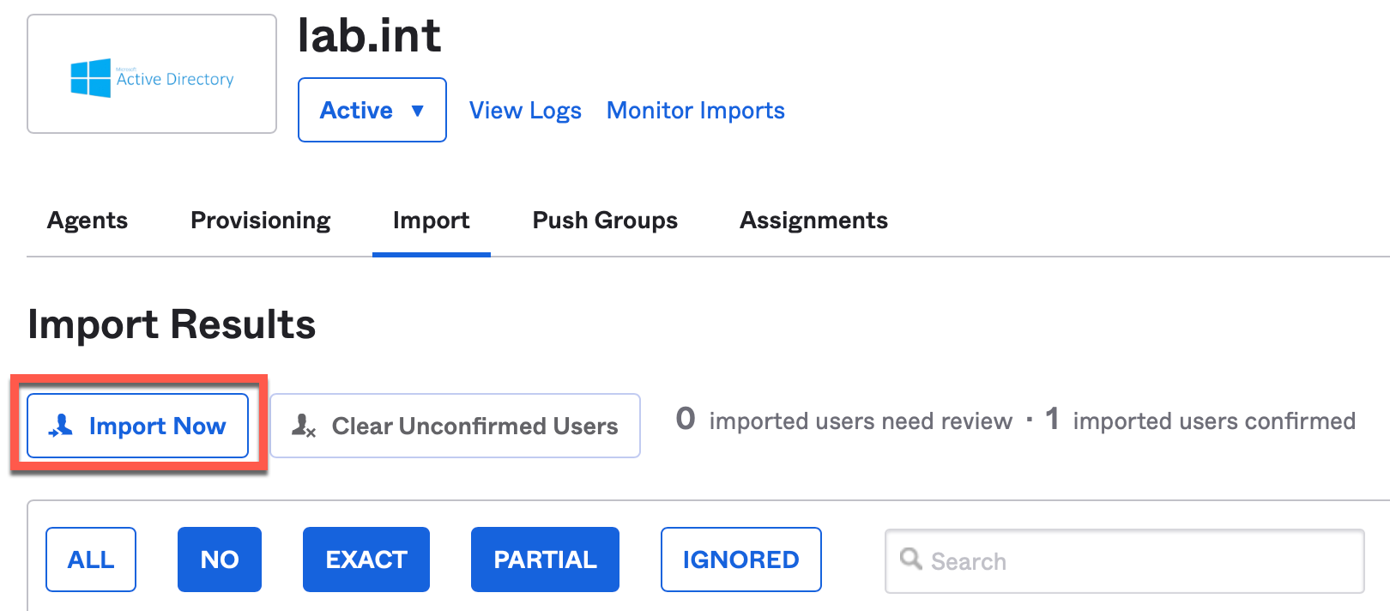Viewport: 1390px width, 611px height.
Task: Open View Logs link
Action: (x=525, y=111)
